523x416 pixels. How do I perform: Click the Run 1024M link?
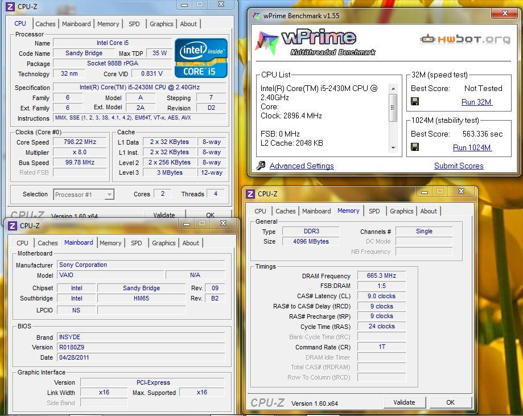pyautogui.click(x=472, y=147)
